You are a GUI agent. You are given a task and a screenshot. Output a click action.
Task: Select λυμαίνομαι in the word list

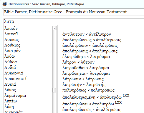coord(15,96)
